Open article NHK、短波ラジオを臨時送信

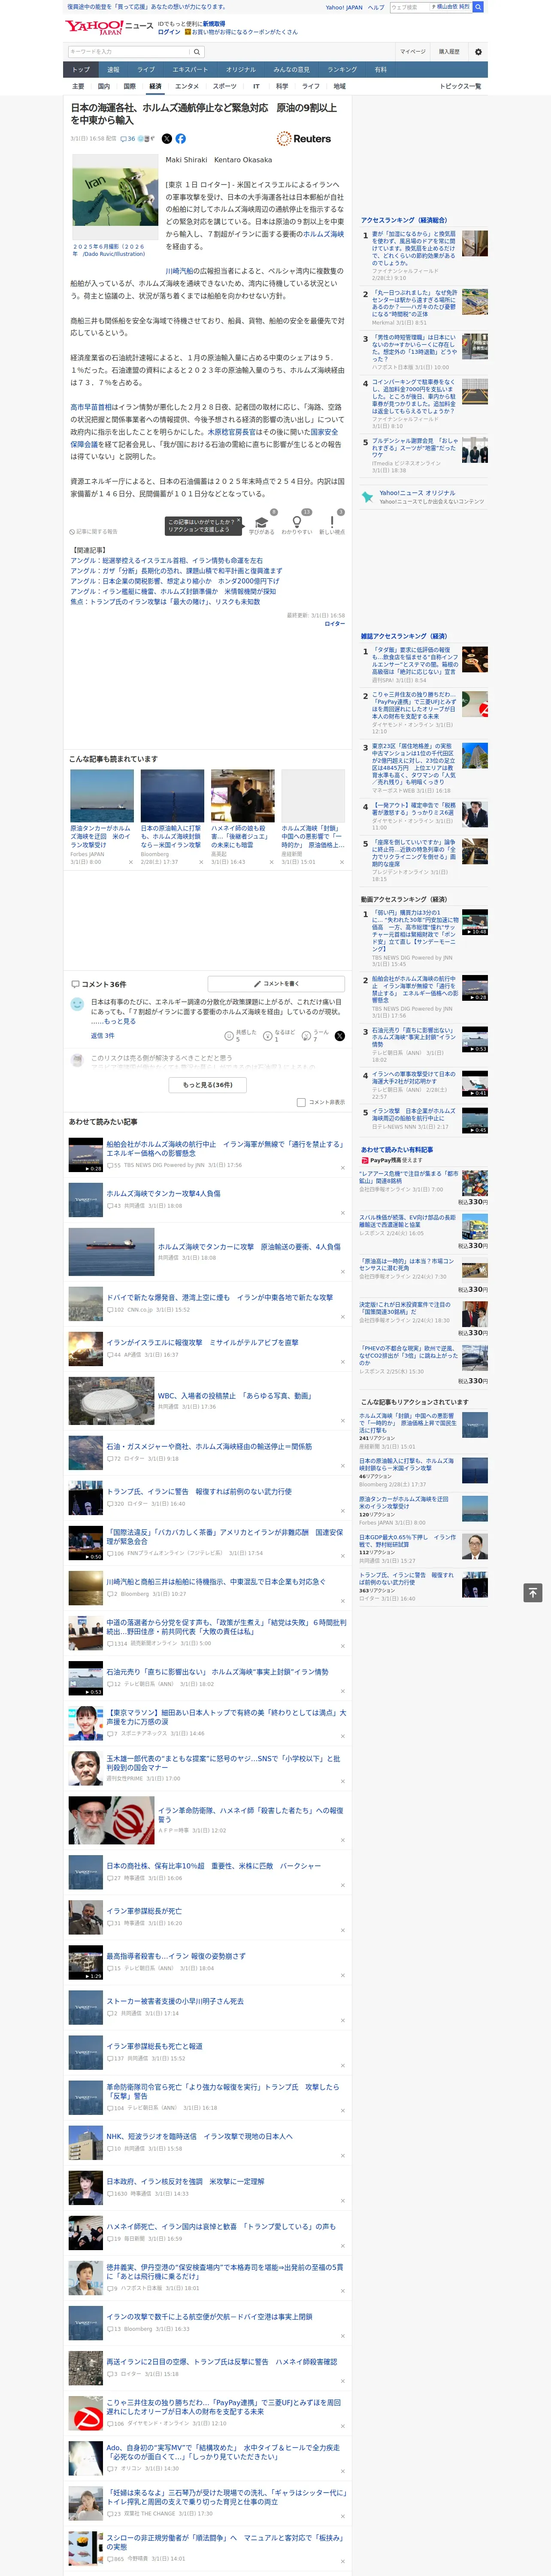coord(200,2135)
